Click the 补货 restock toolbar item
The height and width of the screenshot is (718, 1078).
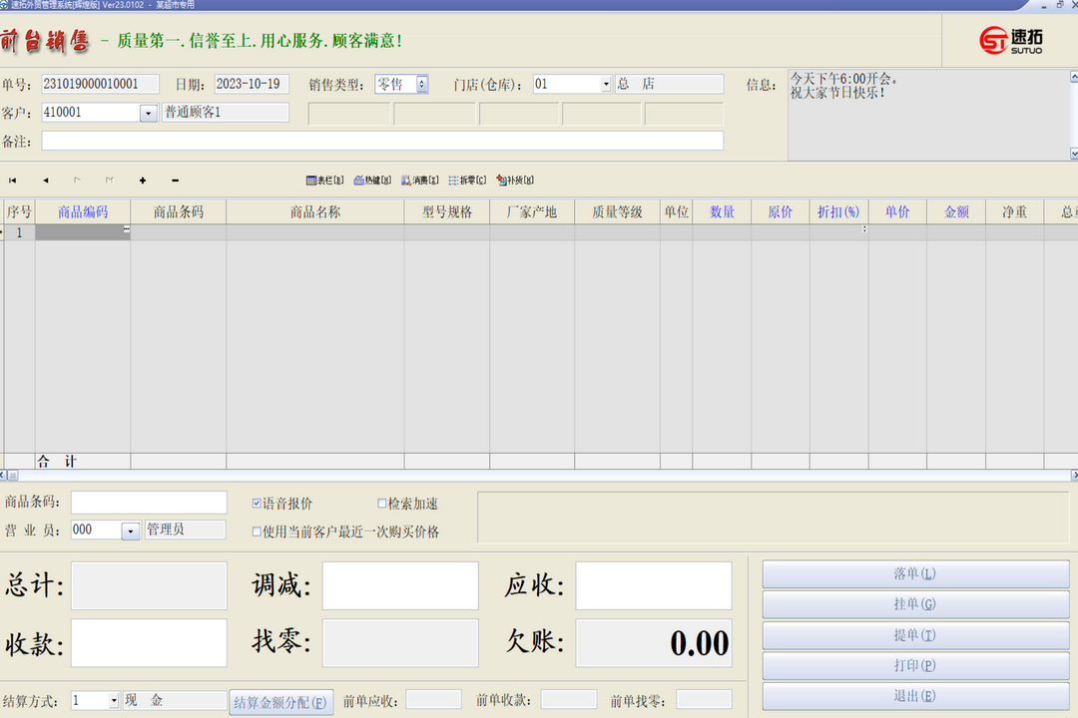[515, 180]
